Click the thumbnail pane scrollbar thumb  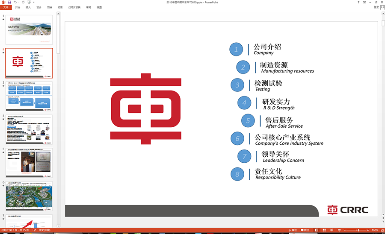(58, 34)
